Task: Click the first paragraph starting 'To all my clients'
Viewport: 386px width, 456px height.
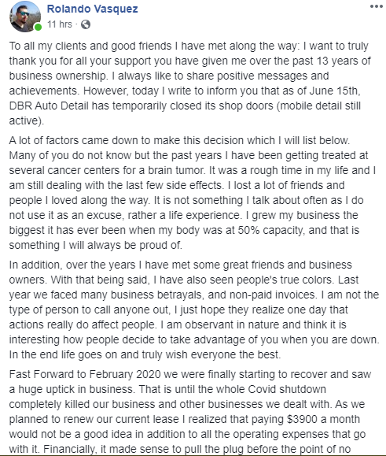Action: [190, 83]
